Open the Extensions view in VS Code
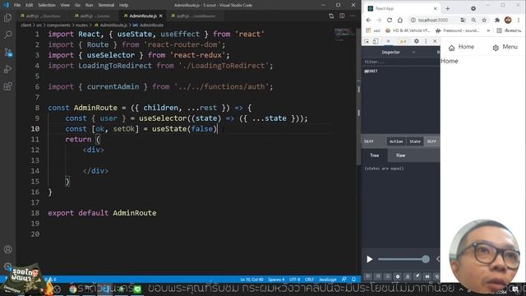 point(7,86)
